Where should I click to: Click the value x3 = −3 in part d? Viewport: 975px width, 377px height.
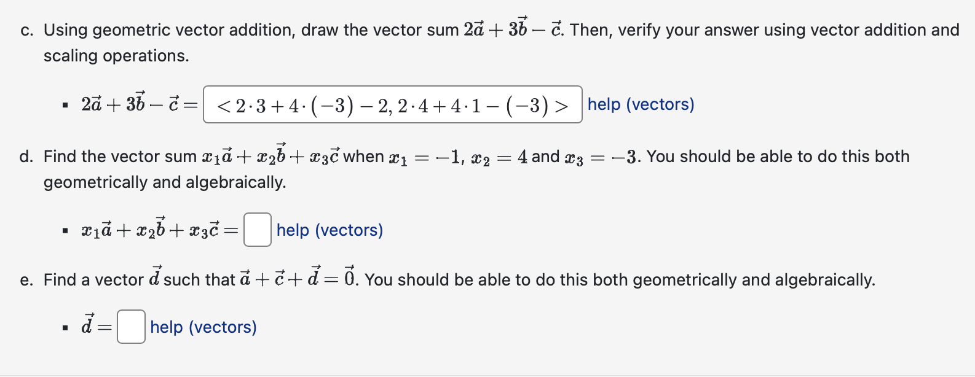coord(602,157)
